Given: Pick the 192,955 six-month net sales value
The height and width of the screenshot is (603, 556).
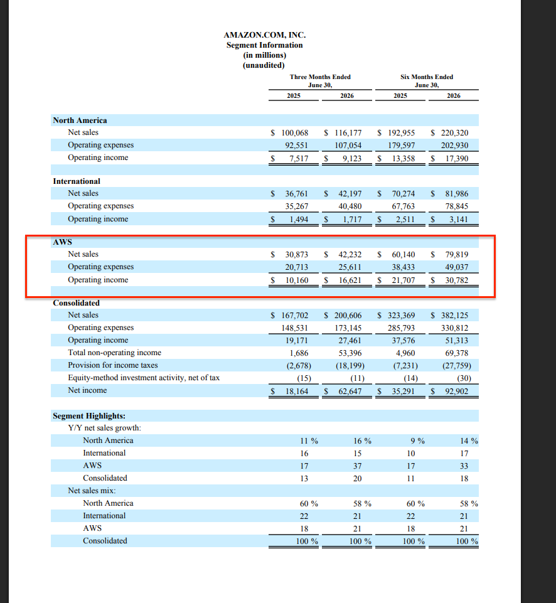Looking at the screenshot, I should tap(402, 132).
